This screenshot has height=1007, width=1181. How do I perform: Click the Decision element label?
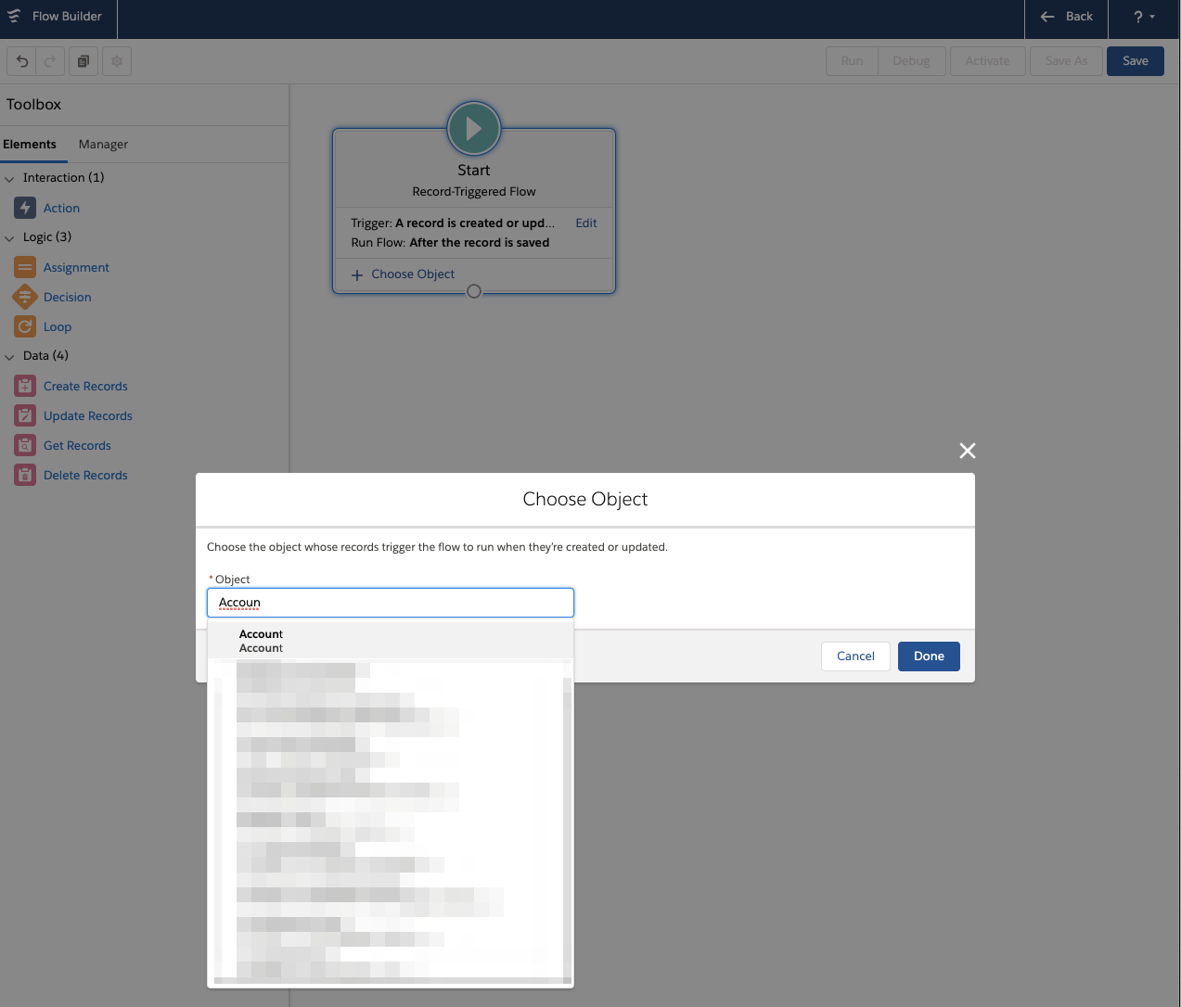click(x=68, y=298)
